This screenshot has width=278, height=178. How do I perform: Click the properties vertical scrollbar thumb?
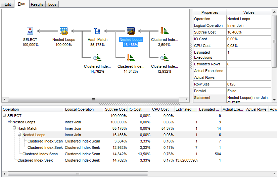click(274, 41)
